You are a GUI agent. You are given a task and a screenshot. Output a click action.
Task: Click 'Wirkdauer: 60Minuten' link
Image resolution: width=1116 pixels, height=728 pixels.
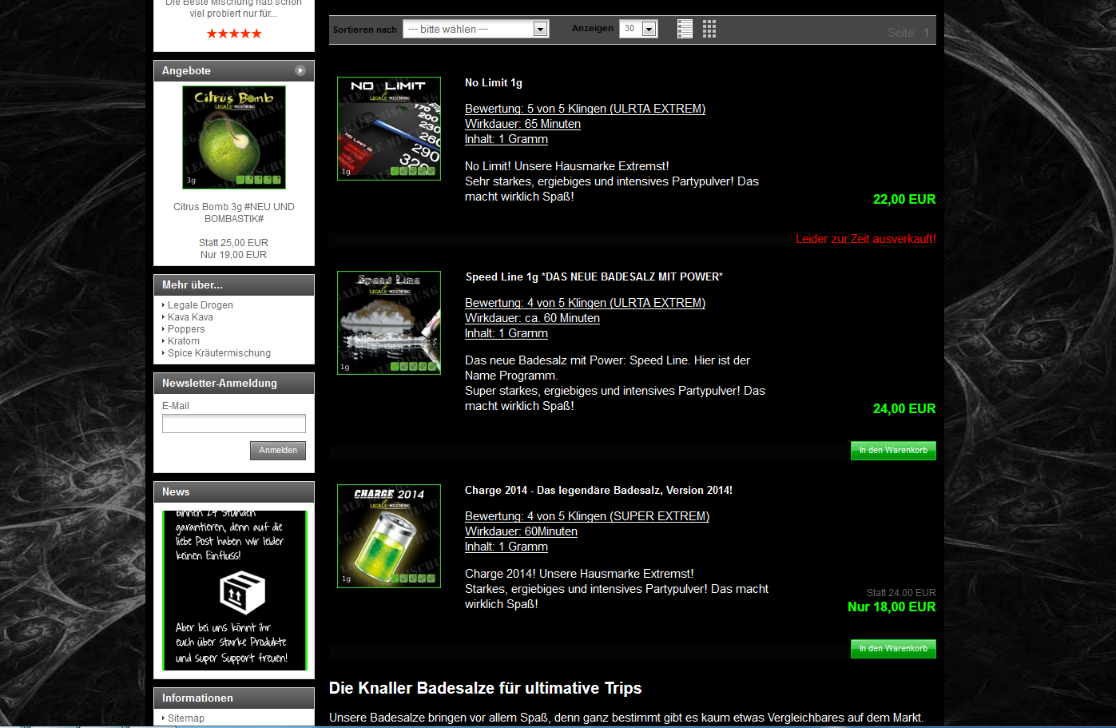(521, 531)
